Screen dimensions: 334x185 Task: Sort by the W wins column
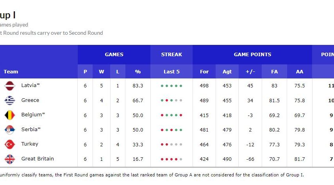[x=102, y=72]
